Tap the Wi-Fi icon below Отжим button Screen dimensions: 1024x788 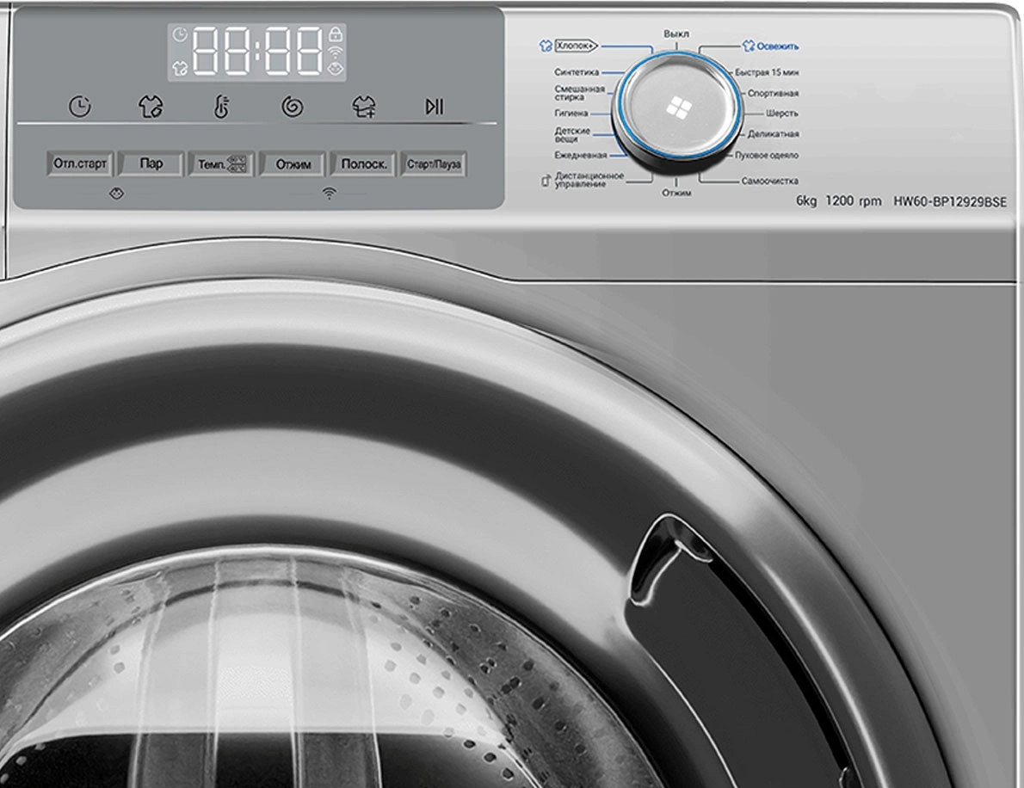click(x=329, y=194)
